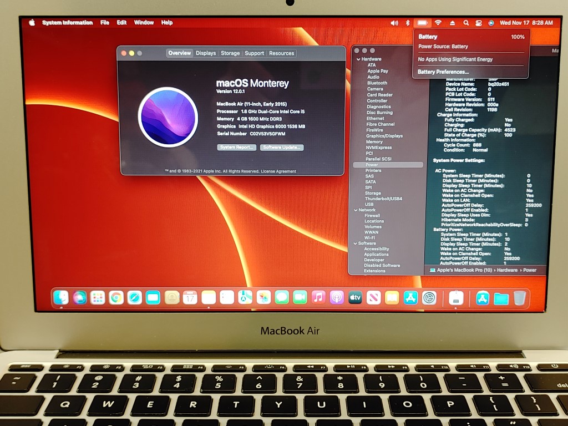The height and width of the screenshot is (426, 568).
Task: Open the Edit menu
Action: pos(121,22)
